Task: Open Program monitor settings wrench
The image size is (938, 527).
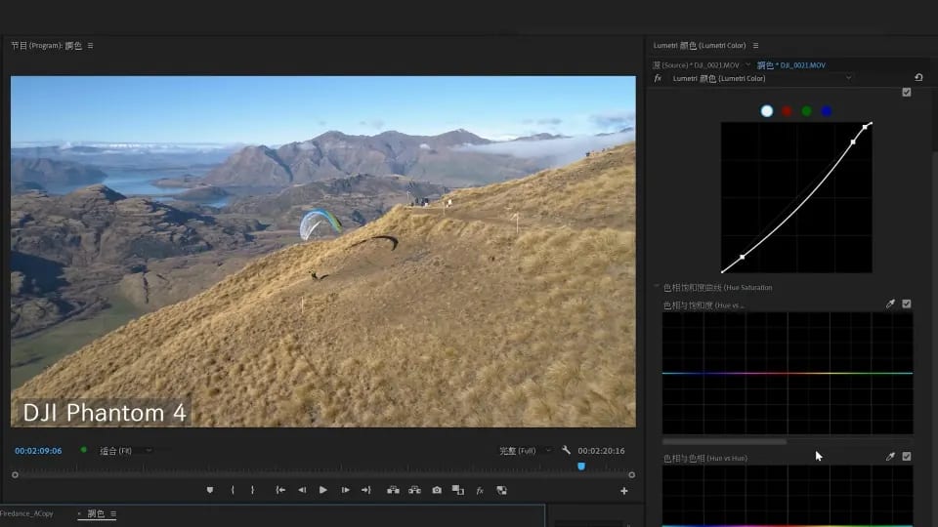Action: coord(566,450)
